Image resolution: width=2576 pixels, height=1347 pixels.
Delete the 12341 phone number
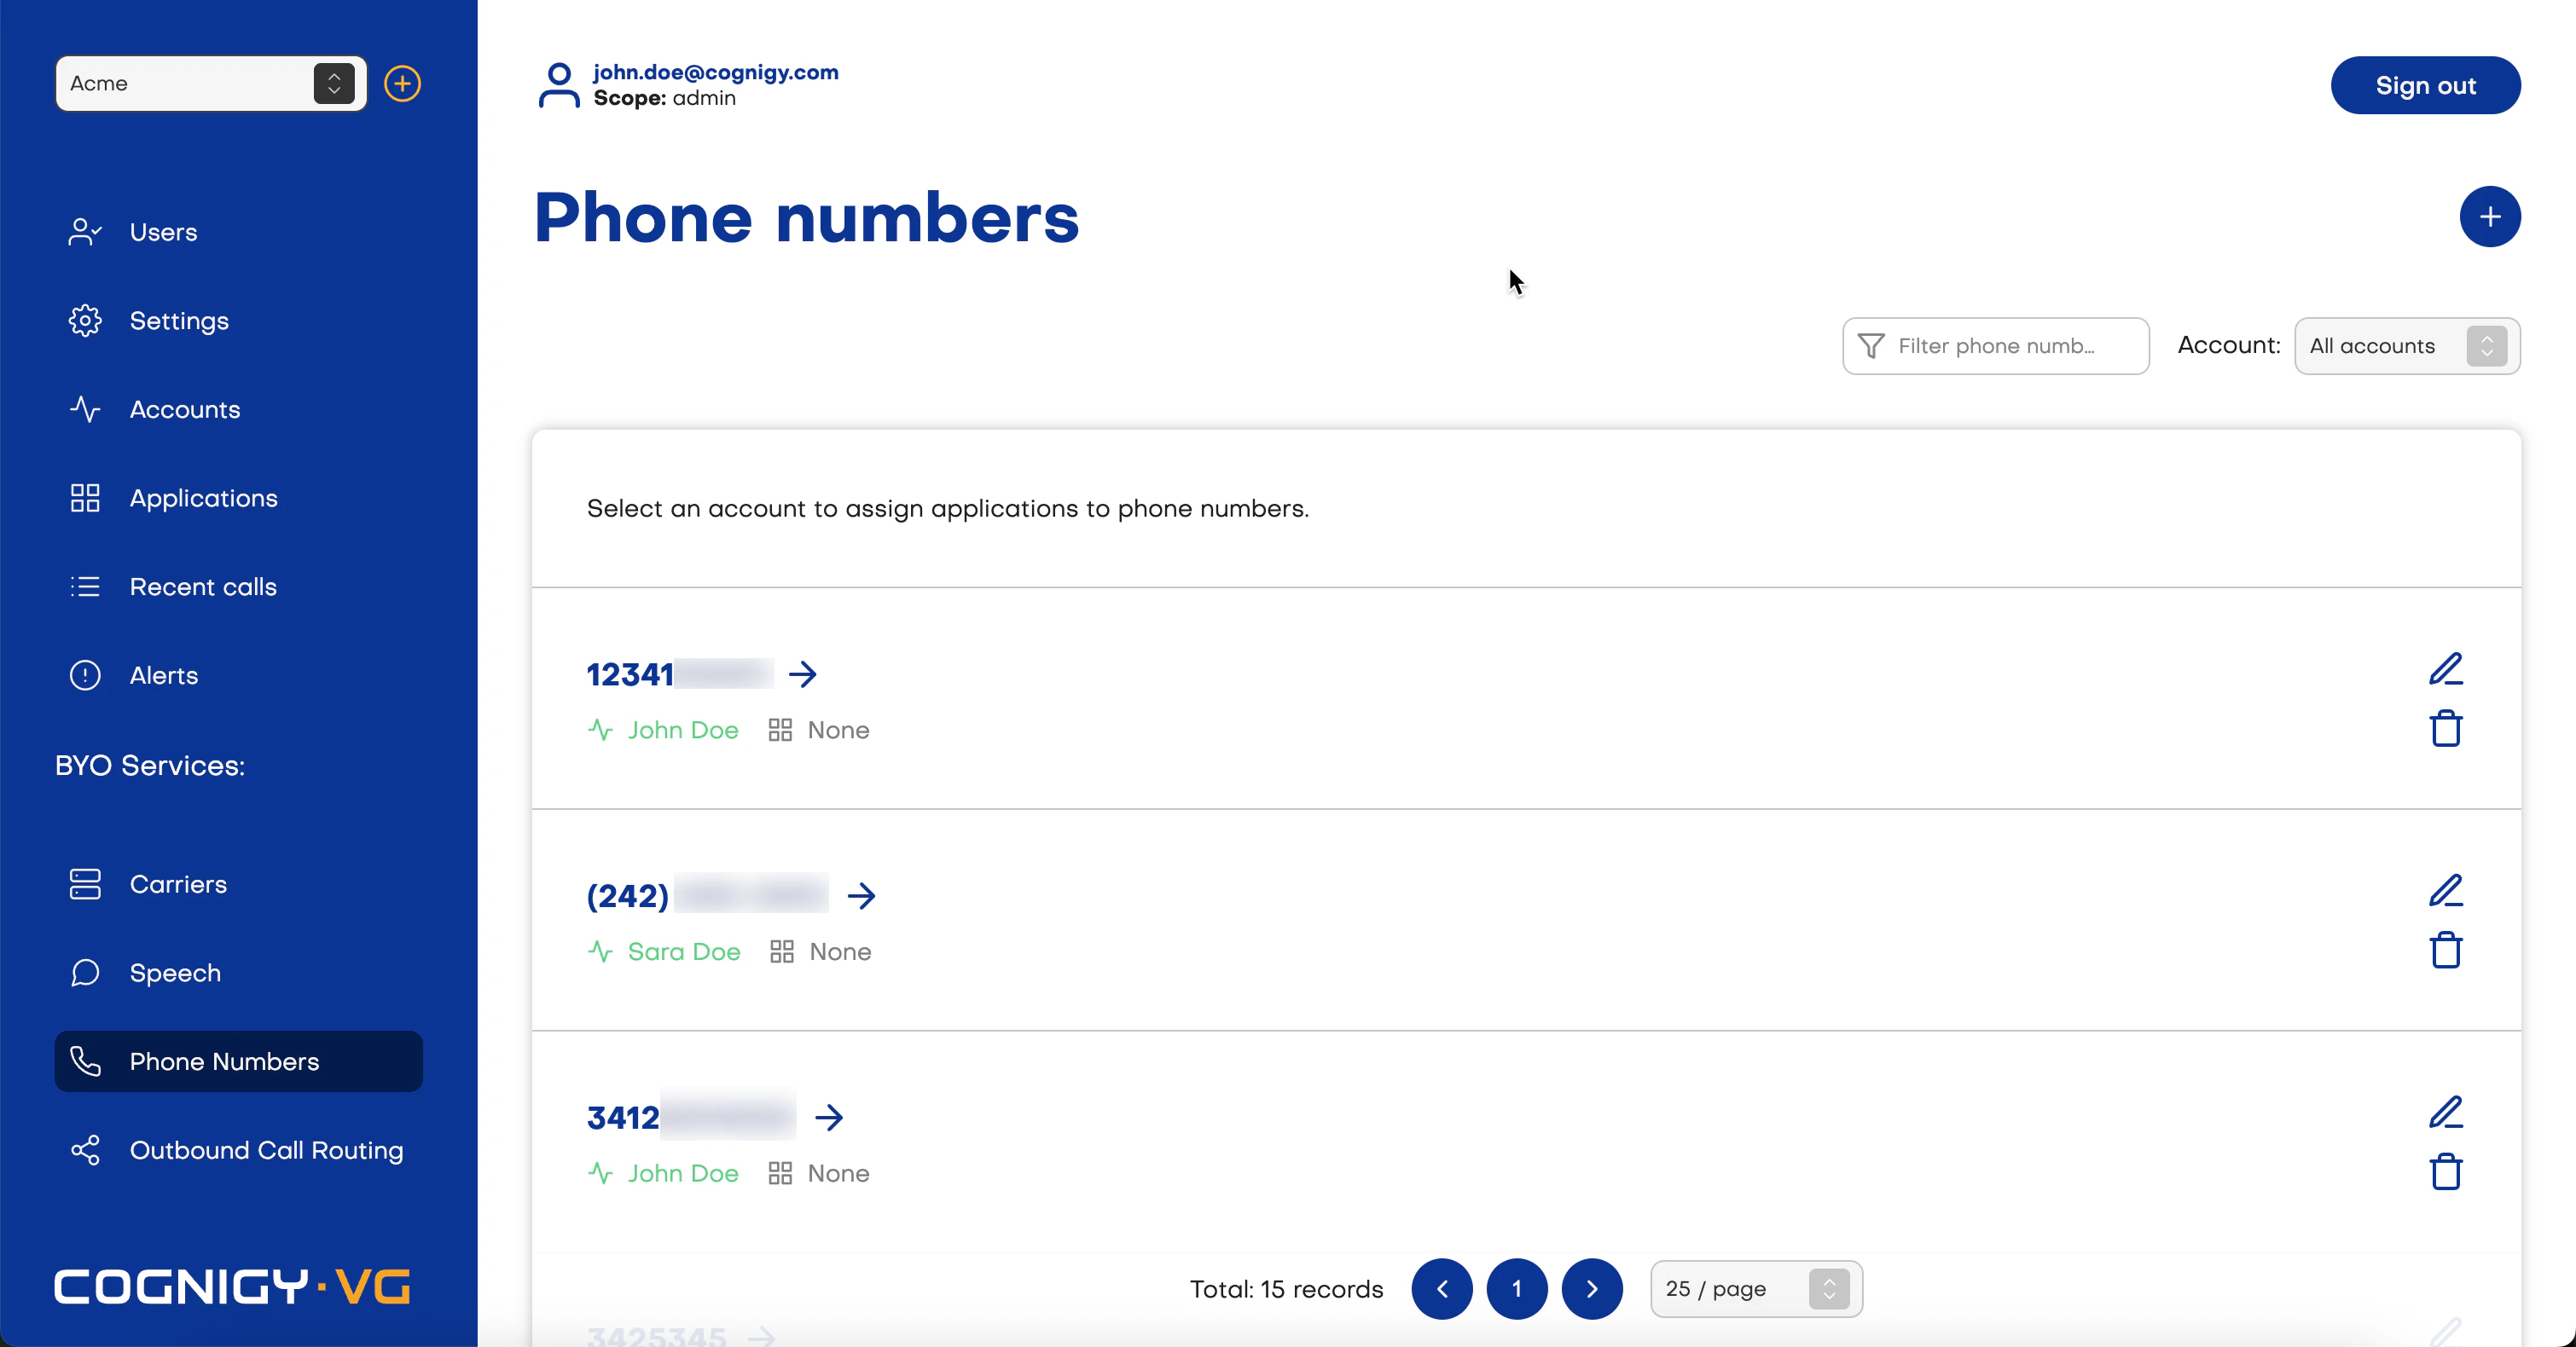click(2446, 728)
